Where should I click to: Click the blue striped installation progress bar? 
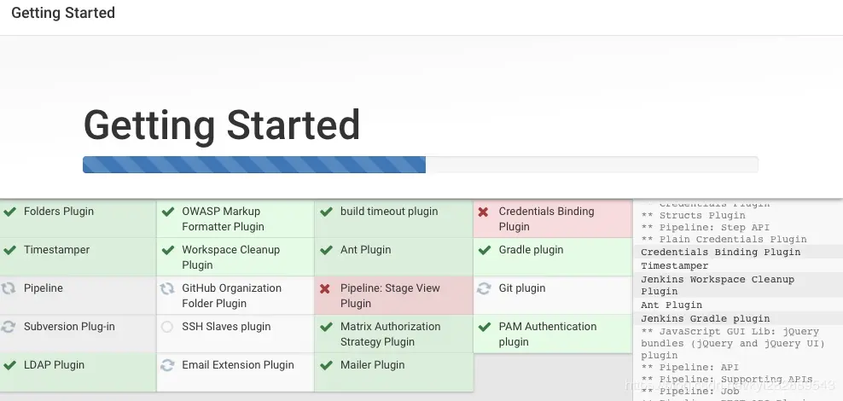coord(254,165)
